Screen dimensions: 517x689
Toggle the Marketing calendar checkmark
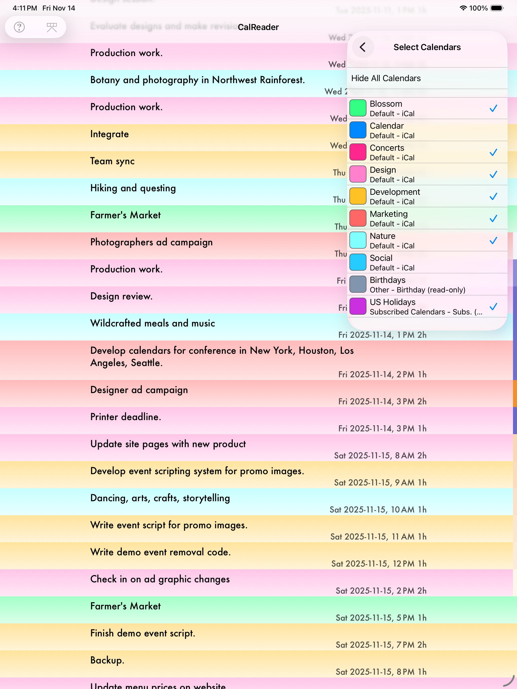(493, 219)
